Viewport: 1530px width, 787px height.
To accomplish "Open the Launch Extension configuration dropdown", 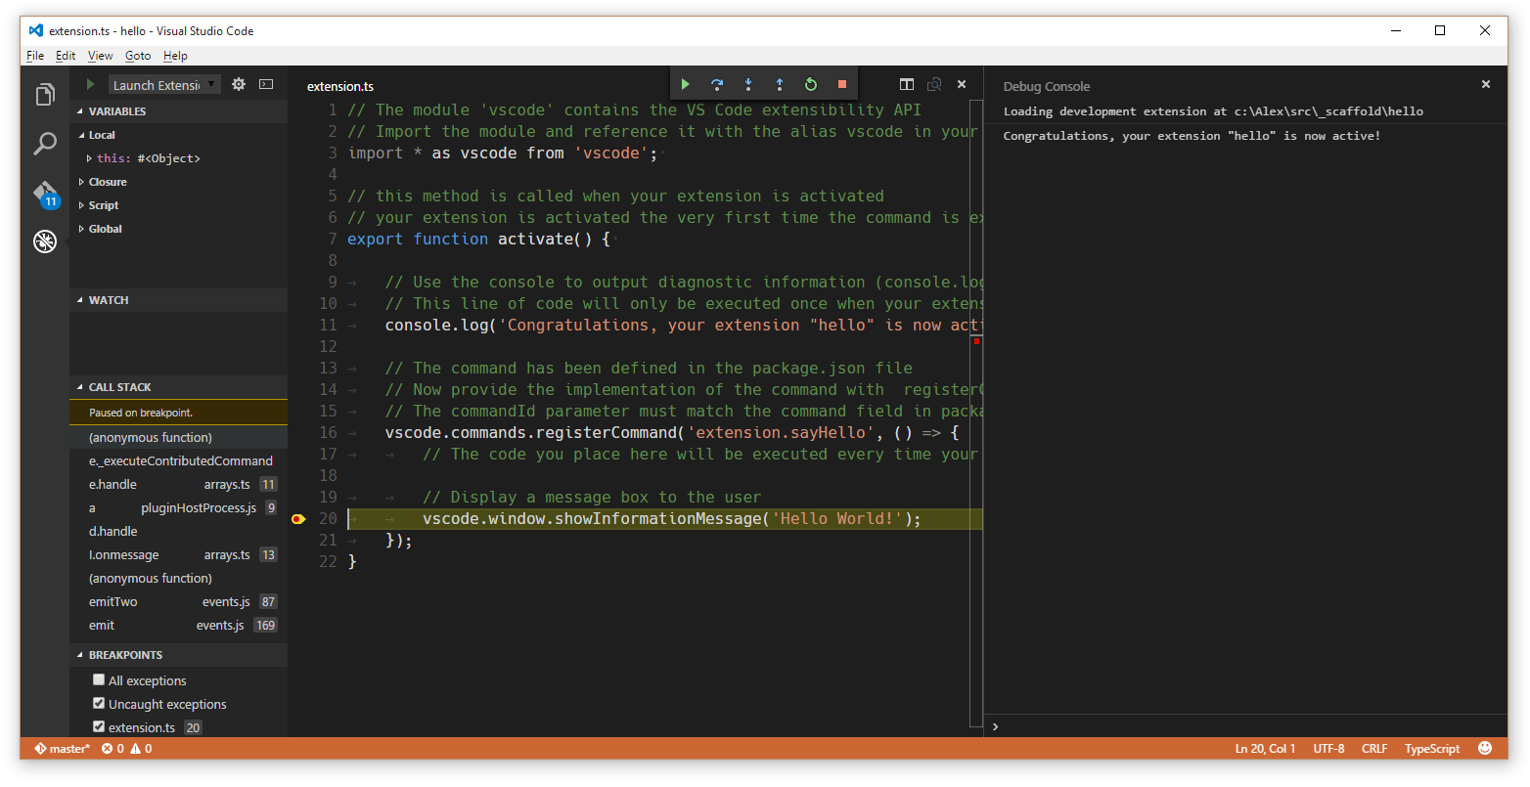I will coord(164,85).
